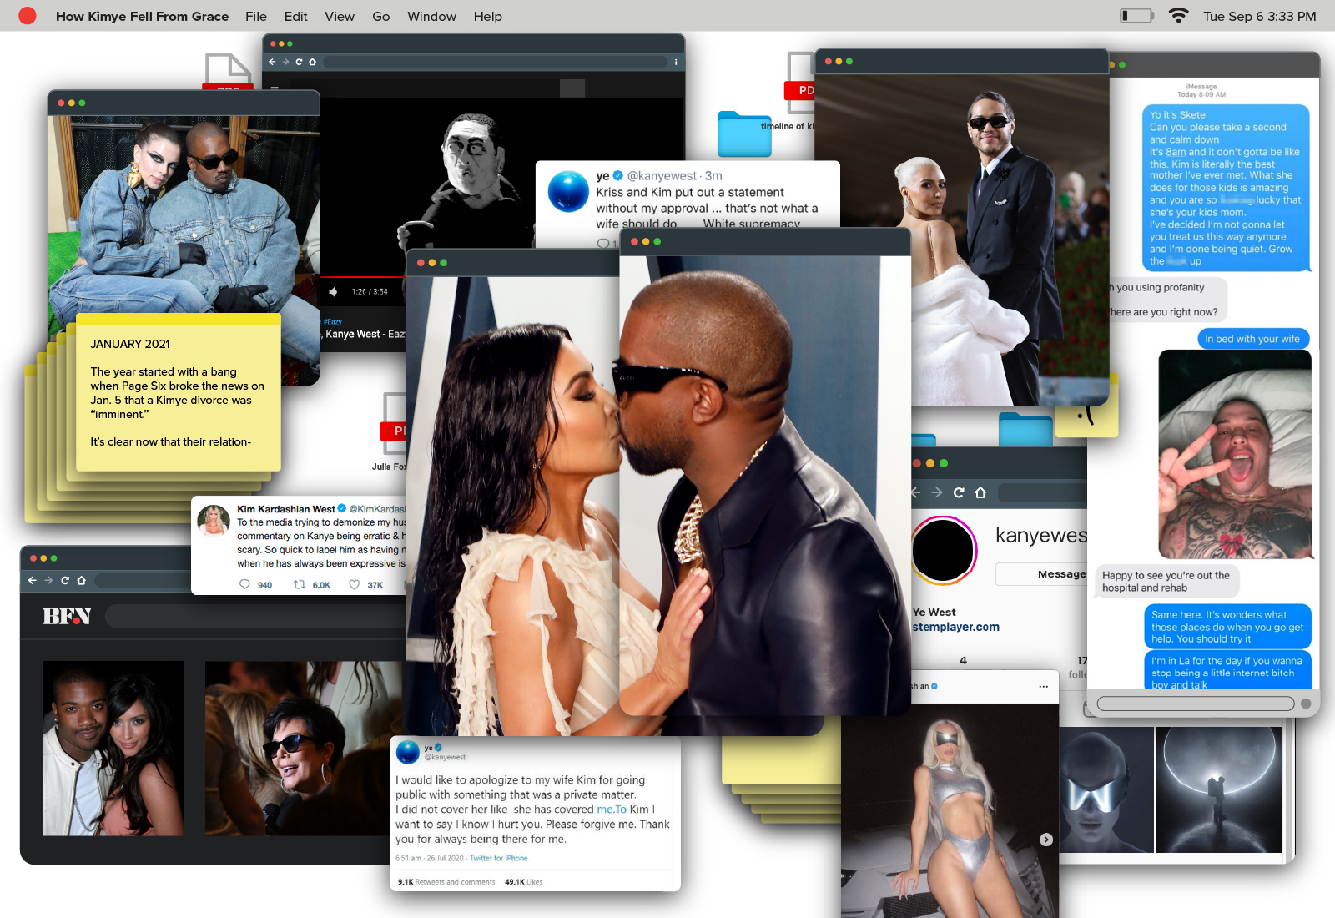Open replies on Kim Kardashian West tweet
The width and height of the screenshot is (1335, 918).
click(x=244, y=585)
